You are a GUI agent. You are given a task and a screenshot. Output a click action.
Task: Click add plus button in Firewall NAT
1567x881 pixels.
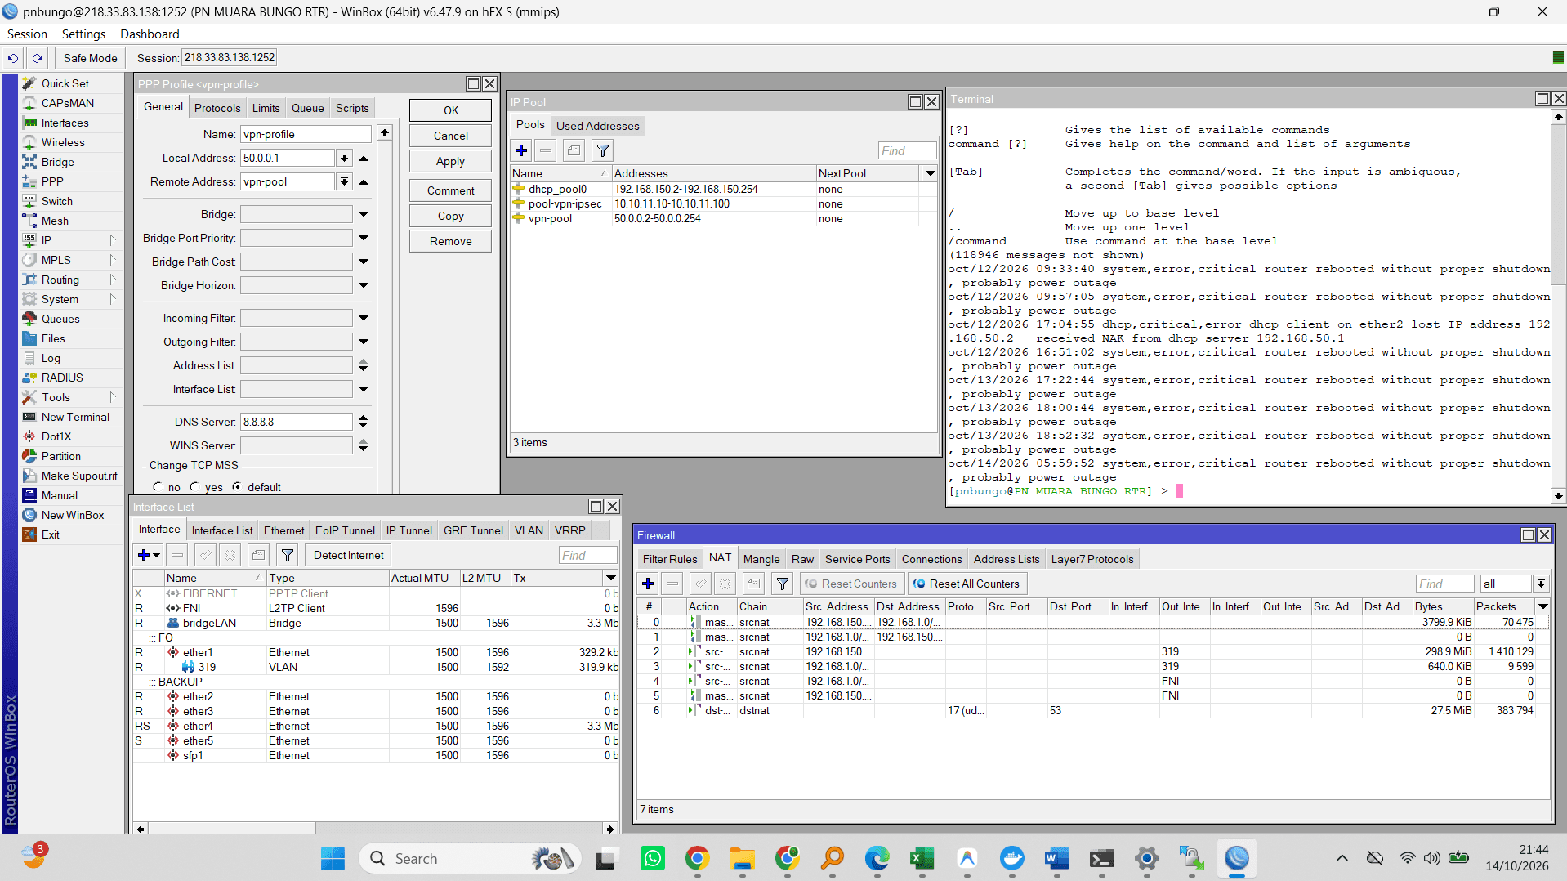click(648, 584)
